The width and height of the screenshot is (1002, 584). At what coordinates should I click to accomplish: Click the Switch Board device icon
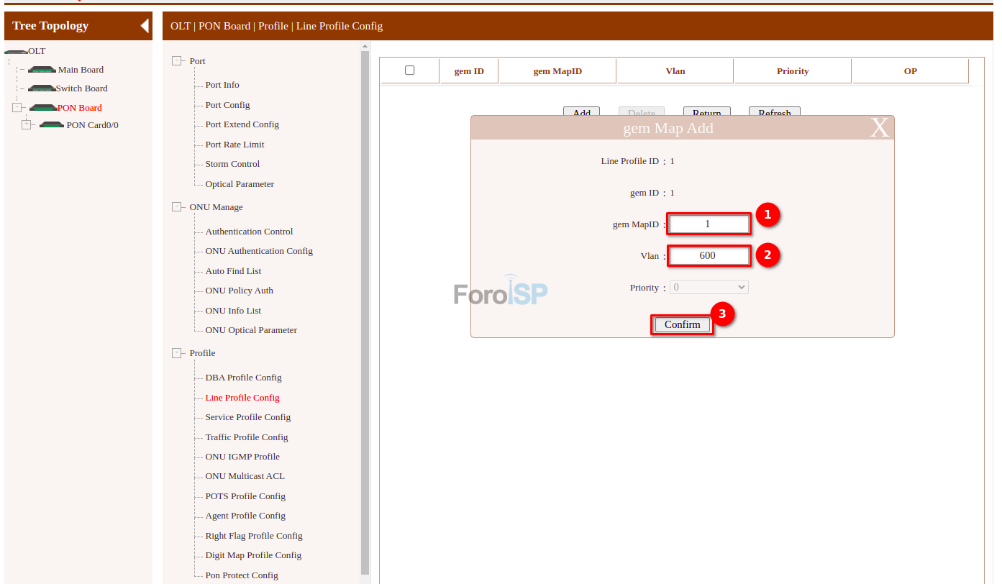tap(42, 88)
